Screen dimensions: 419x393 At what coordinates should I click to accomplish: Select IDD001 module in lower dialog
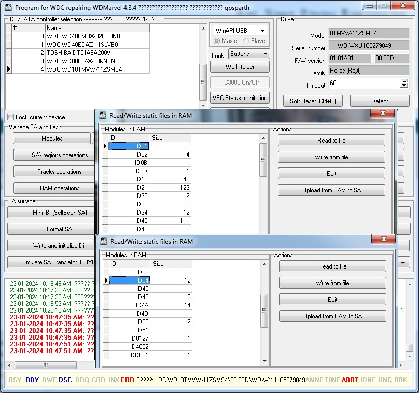pos(147,355)
